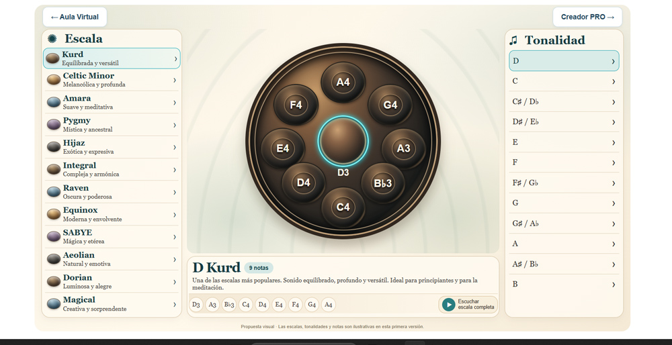
Task: Click chevron on the D tonality row
Action: [614, 61]
